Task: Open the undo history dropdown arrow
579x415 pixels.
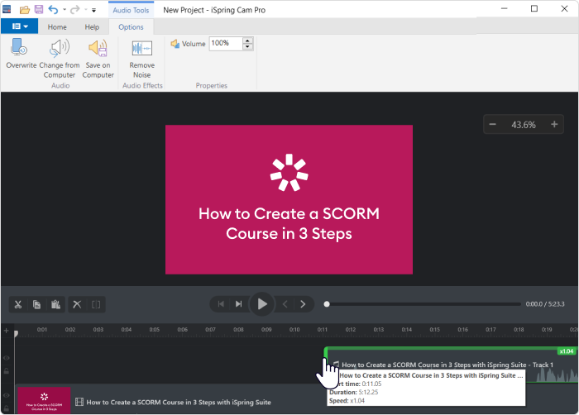Action: point(65,10)
